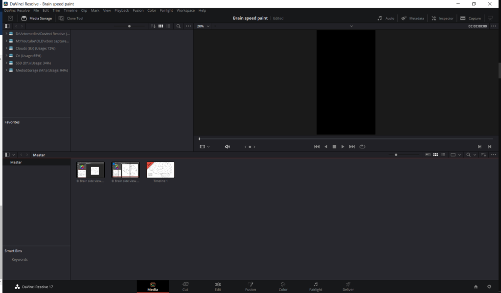The height and width of the screenshot is (293, 501).
Task: Open the viewer zoom level dropdown
Action: [x=203, y=26]
